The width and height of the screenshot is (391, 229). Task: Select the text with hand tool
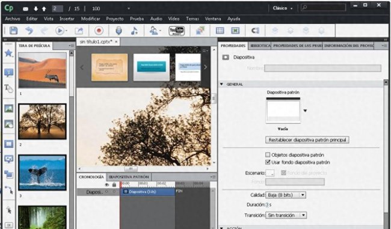[x=9, y=88]
